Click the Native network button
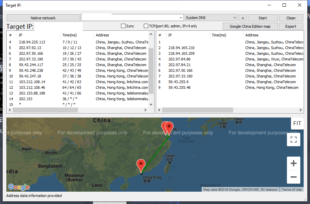The height and width of the screenshot is (204, 310). 43,18
